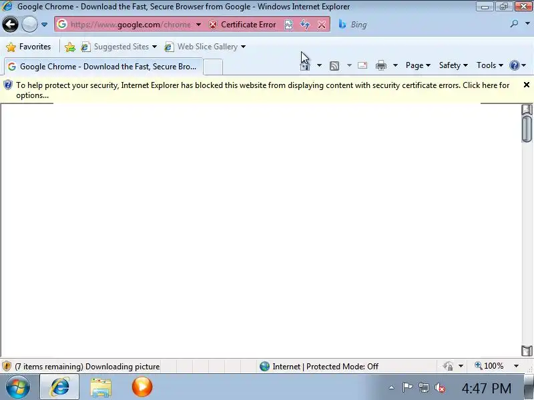The image size is (534, 400).
Task: Expand the zoom level dropdown arrow
Action: 516,366
